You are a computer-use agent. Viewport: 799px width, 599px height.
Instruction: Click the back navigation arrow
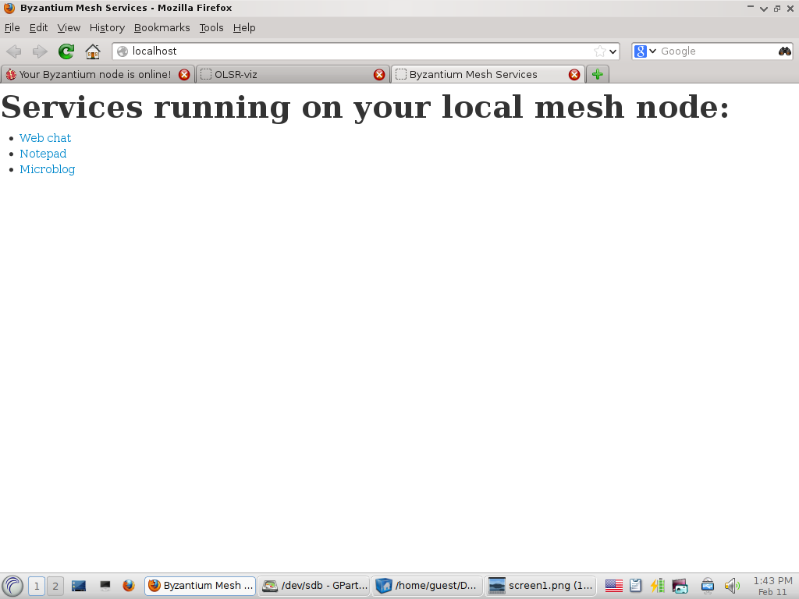[13, 51]
